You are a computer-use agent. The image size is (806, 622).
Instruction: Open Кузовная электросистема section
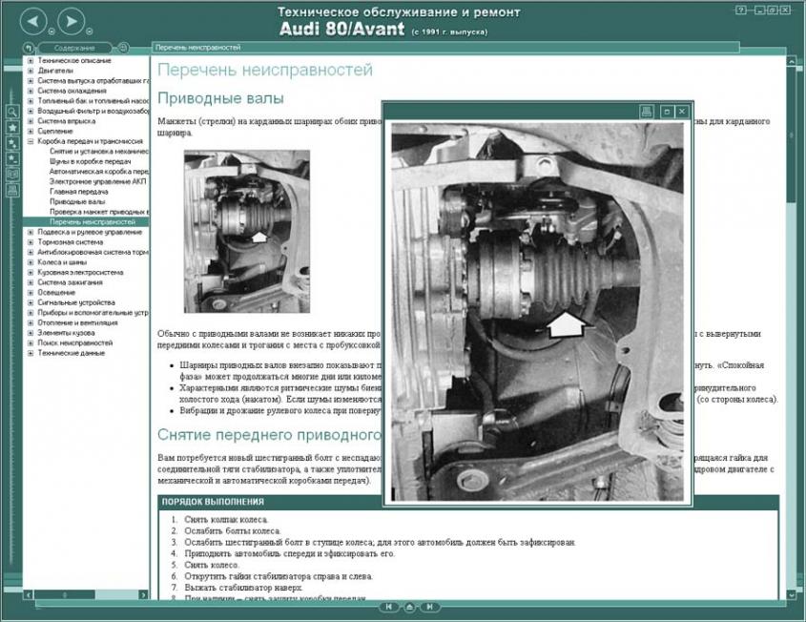pyautogui.click(x=80, y=273)
